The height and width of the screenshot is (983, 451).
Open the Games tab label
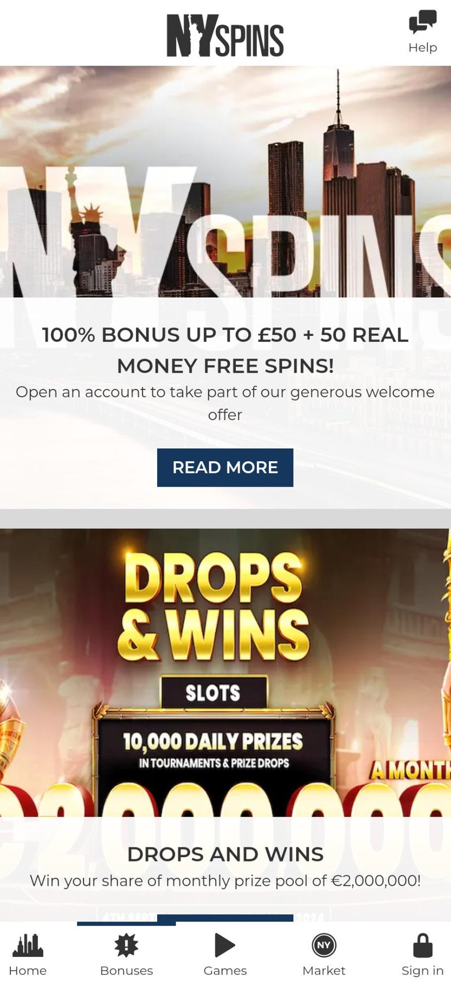(x=225, y=971)
